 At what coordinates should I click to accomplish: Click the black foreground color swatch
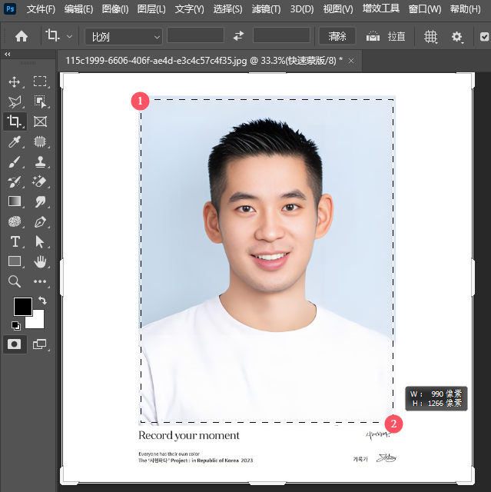(22, 307)
